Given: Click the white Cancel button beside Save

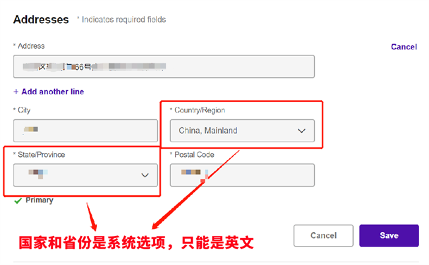Looking at the screenshot, I should [323, 235].
